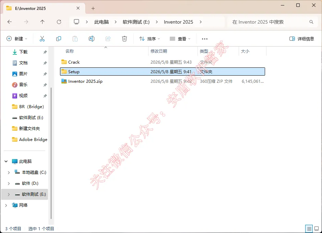Go up one folder level
The image size is (322, 233).
pyautogui.click(x=43, y=22)
